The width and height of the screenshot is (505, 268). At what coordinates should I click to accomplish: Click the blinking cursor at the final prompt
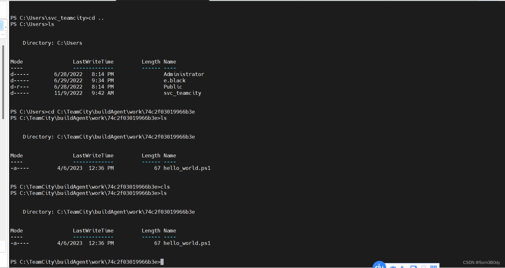pyautogui.click(x=162, y=262)
